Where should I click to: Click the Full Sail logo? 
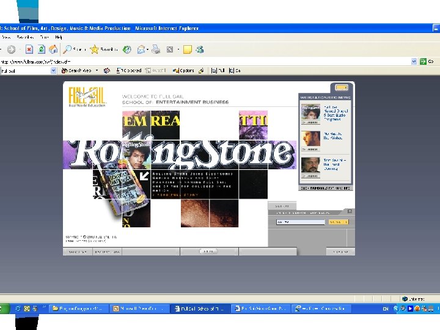[x=87, y=97]
